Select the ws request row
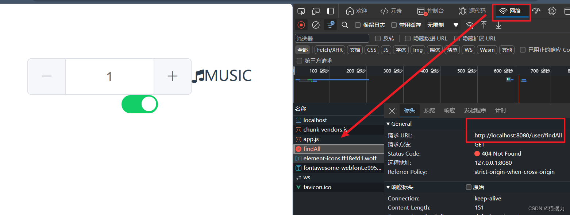The height and width of the screenshot is (215, 570). [x=339, y=177]
